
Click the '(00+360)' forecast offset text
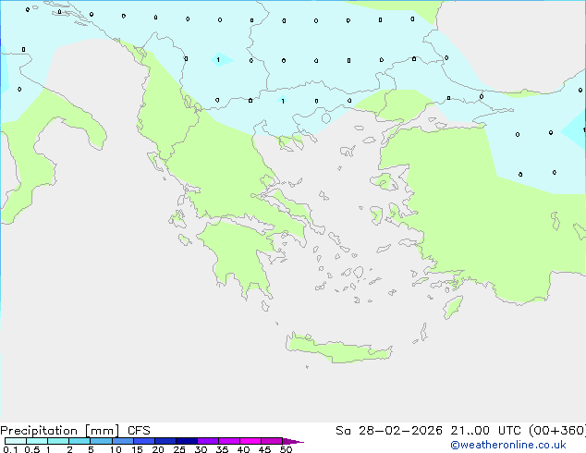tap(557, 431)
